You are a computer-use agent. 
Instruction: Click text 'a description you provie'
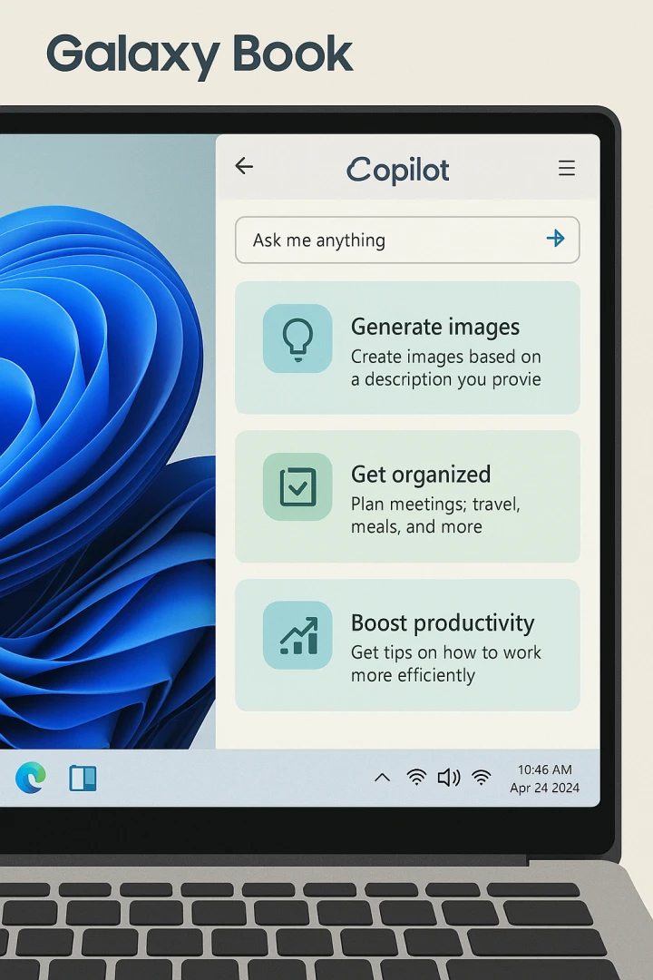pyautogui.click(x=445, y=380)
